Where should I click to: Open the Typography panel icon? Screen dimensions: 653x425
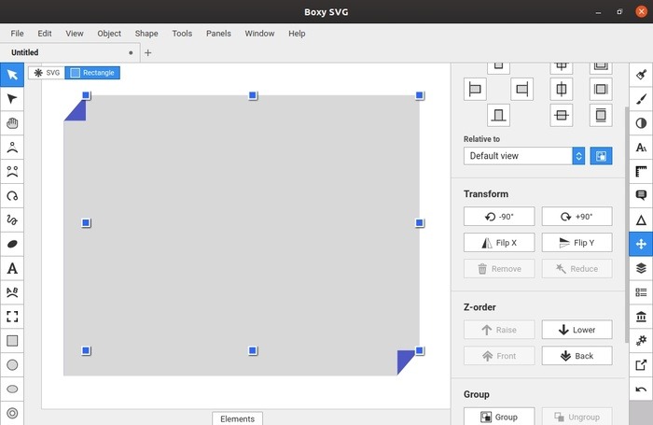tap(641, 148)
